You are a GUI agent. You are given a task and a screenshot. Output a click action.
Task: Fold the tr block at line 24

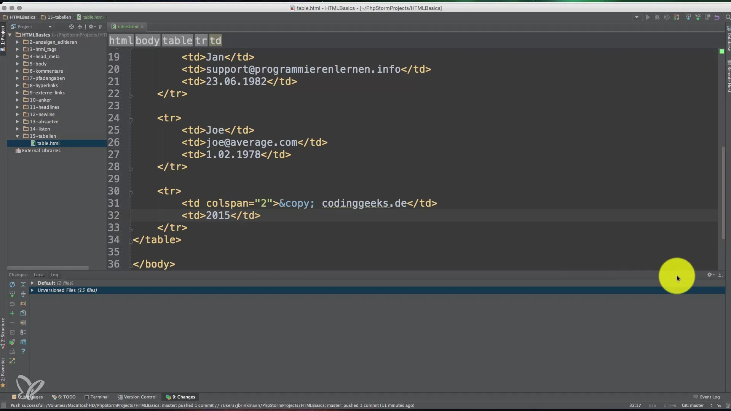tap(131, 120)
